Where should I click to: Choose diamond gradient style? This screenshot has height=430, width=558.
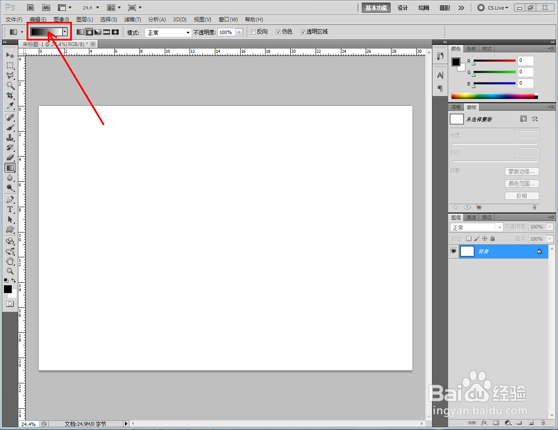(115, 32)
